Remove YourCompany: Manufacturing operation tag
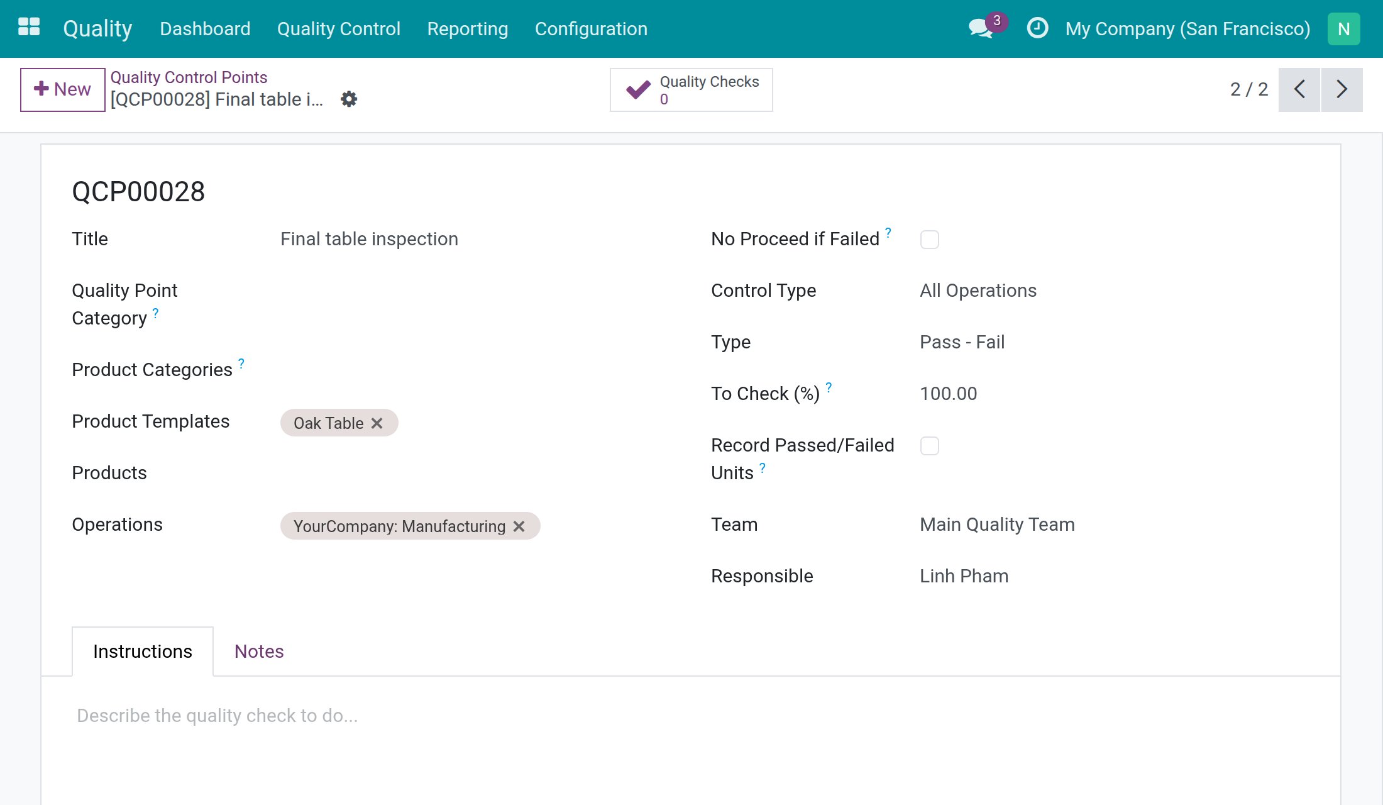Image resolution: width=1383 pixels, height=805 pixels. [x=519, y=526]
